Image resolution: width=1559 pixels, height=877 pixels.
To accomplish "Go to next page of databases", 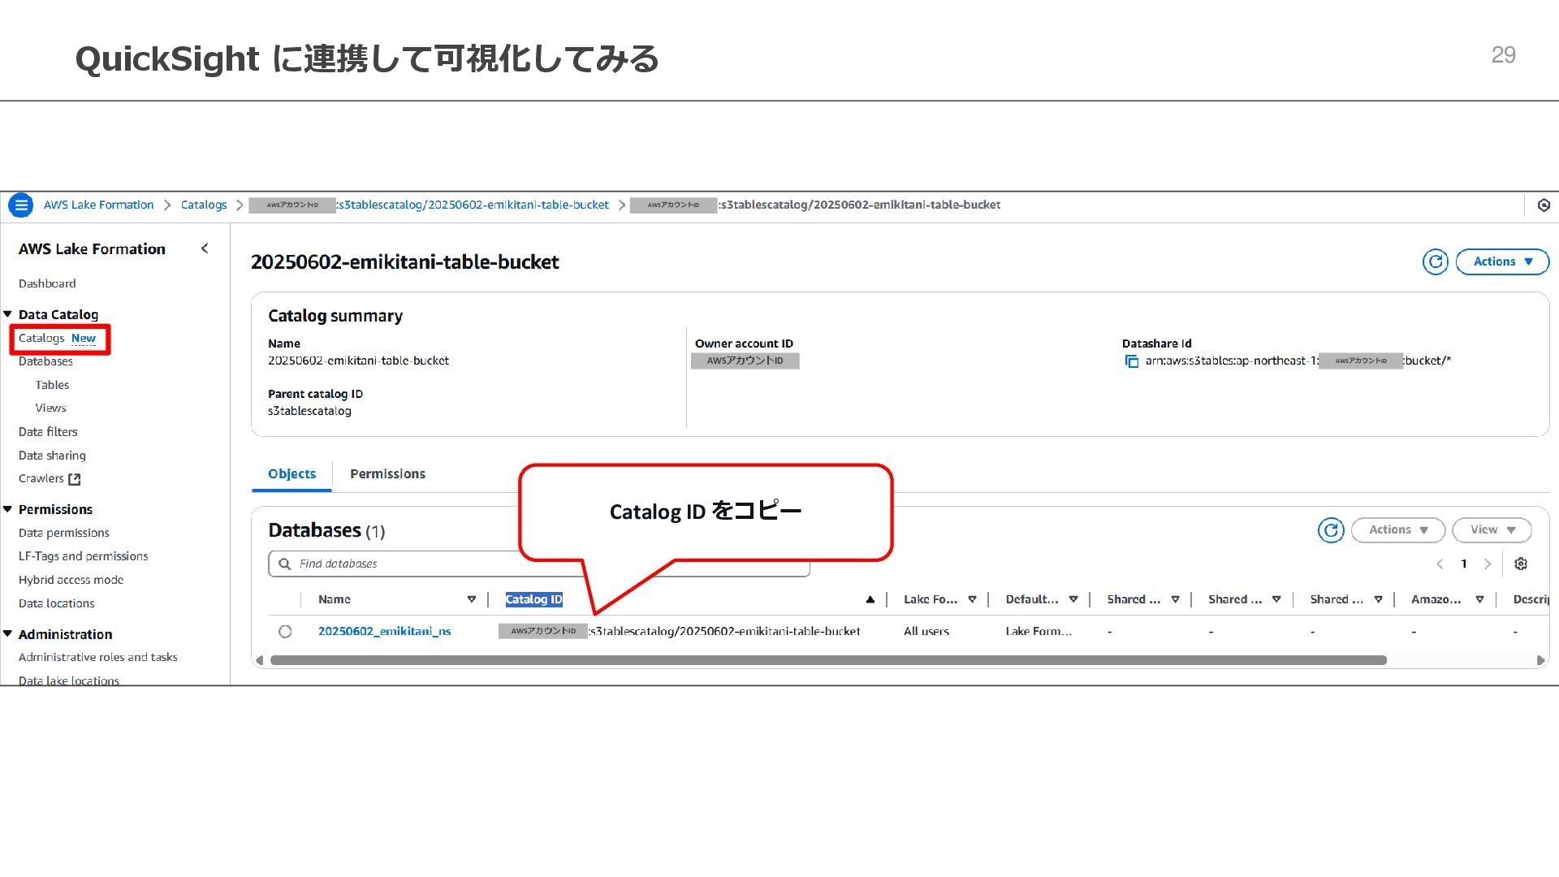I will [1488, 564].
